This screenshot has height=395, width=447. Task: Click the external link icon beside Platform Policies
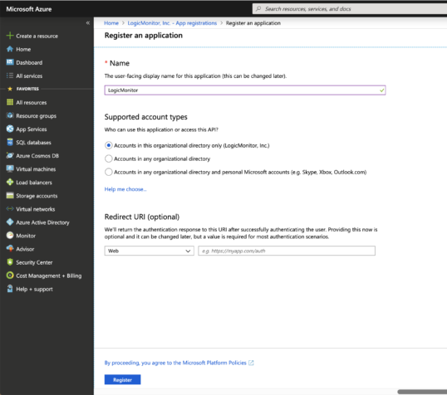pos(251,363)
